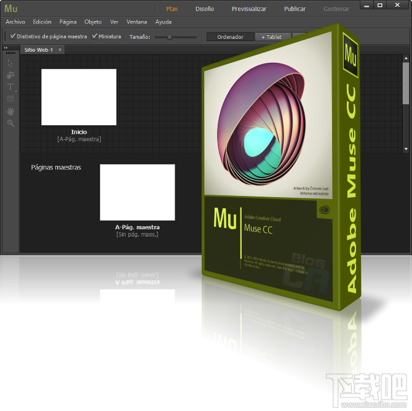Click the Mu application logo

point(11,9)
